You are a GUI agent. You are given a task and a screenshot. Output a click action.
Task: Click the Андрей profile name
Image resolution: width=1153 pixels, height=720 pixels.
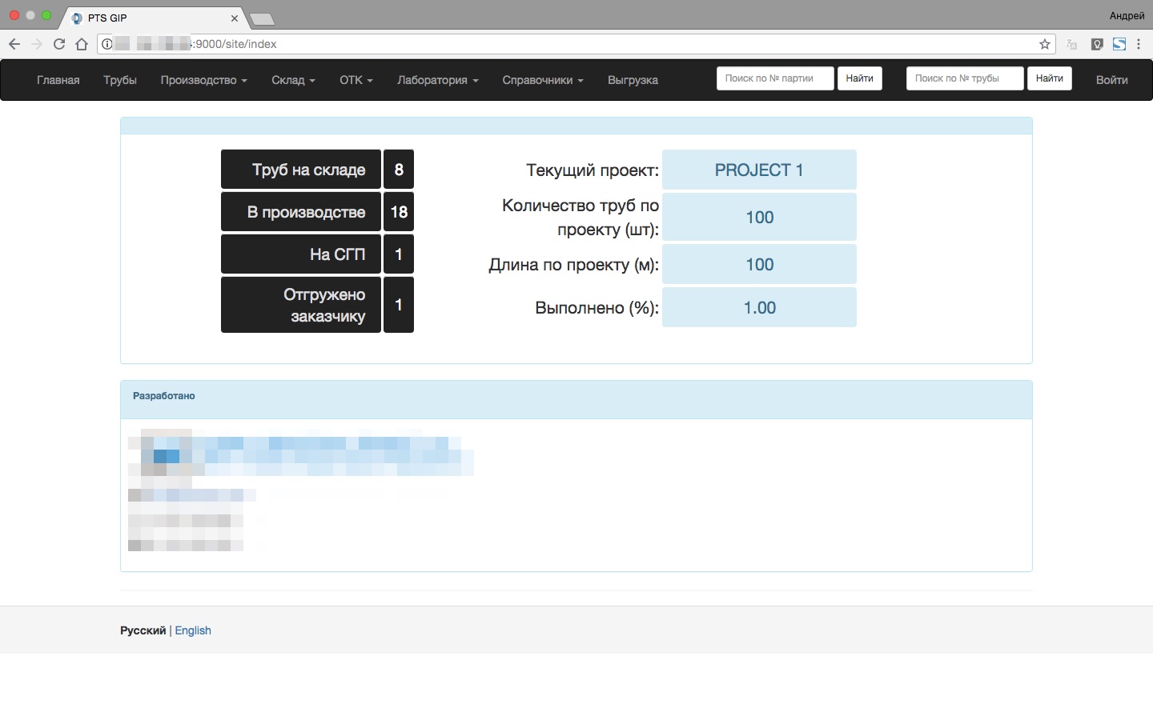[1127, 16]
